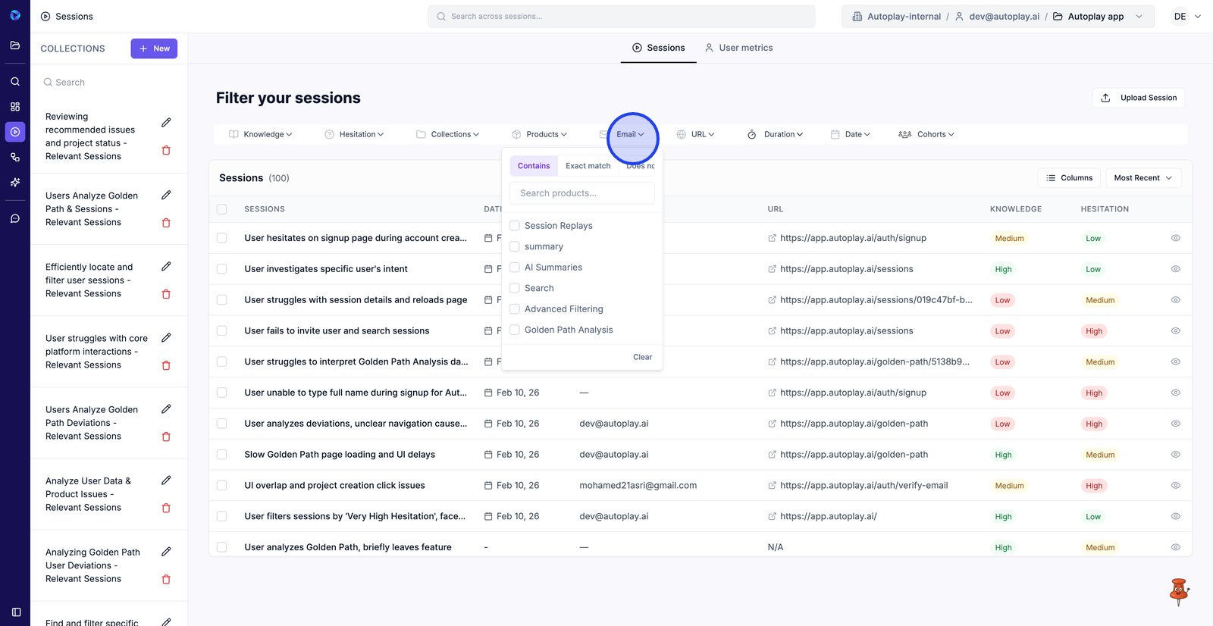This screenshot has height=626, width=1213.
Task: Open the Most Recent sort dropdown
Action: pos(1142,178)
